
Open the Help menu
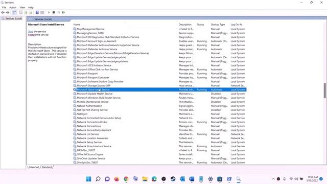(x=31, y=8)
